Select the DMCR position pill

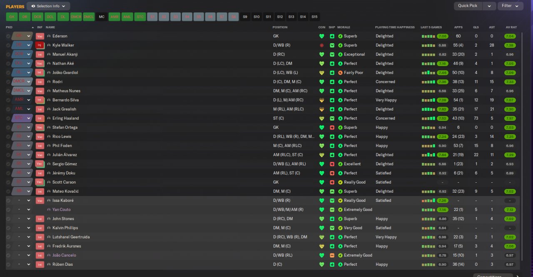pyautogui.click(x=76, y=17)
